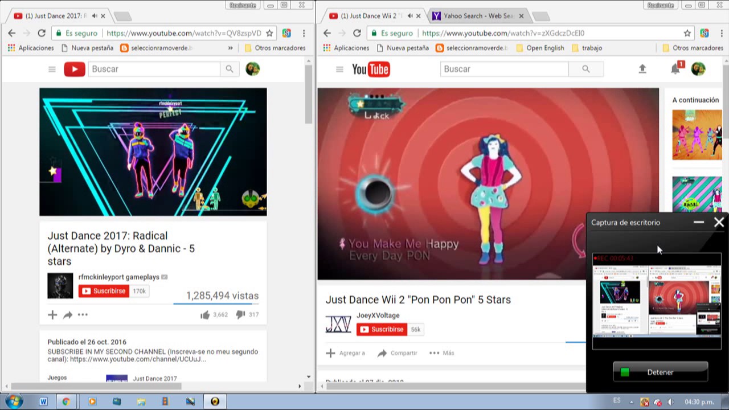Bookmark the right window page with star icon
729x410 pixels.
click(687, 33)
